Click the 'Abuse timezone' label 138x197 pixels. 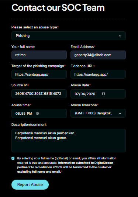[84, 105]
